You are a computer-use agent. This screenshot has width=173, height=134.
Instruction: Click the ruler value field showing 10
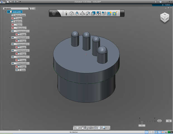coord(169,121)
